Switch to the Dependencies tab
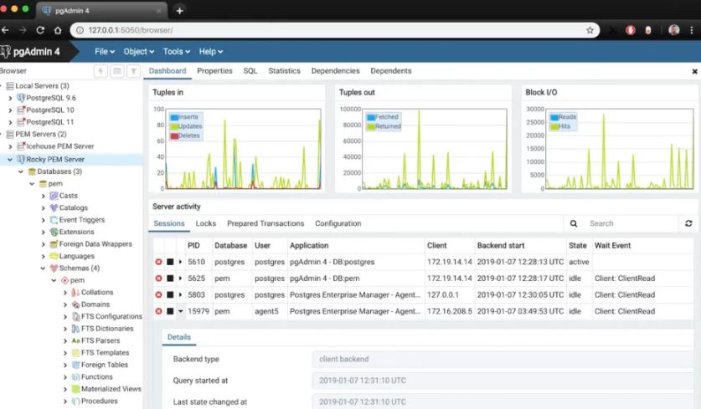The image size is (701, 409). pos(335,71)
